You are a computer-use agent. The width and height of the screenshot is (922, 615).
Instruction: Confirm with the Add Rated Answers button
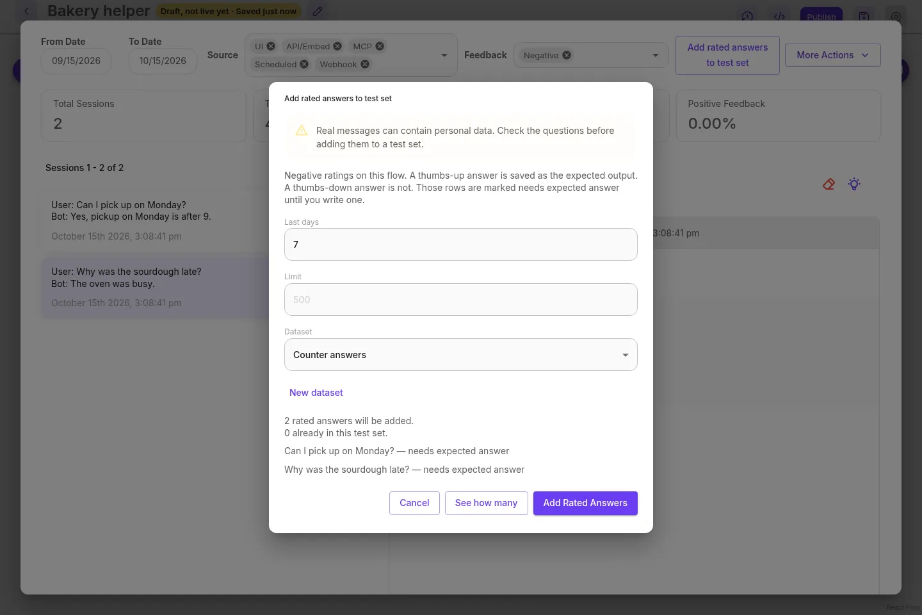585,503
